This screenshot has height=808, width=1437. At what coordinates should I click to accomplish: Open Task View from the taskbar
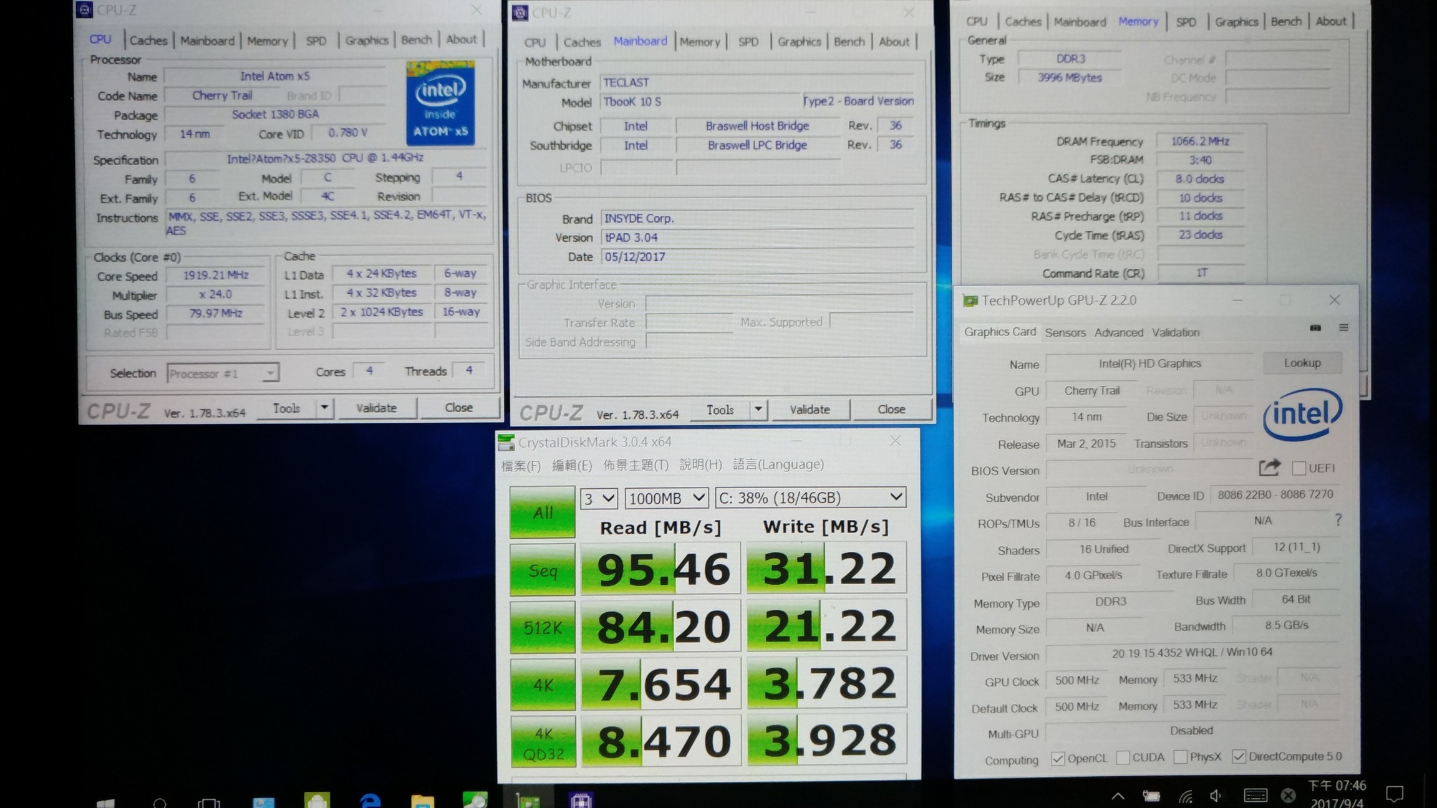pos(208,803)
